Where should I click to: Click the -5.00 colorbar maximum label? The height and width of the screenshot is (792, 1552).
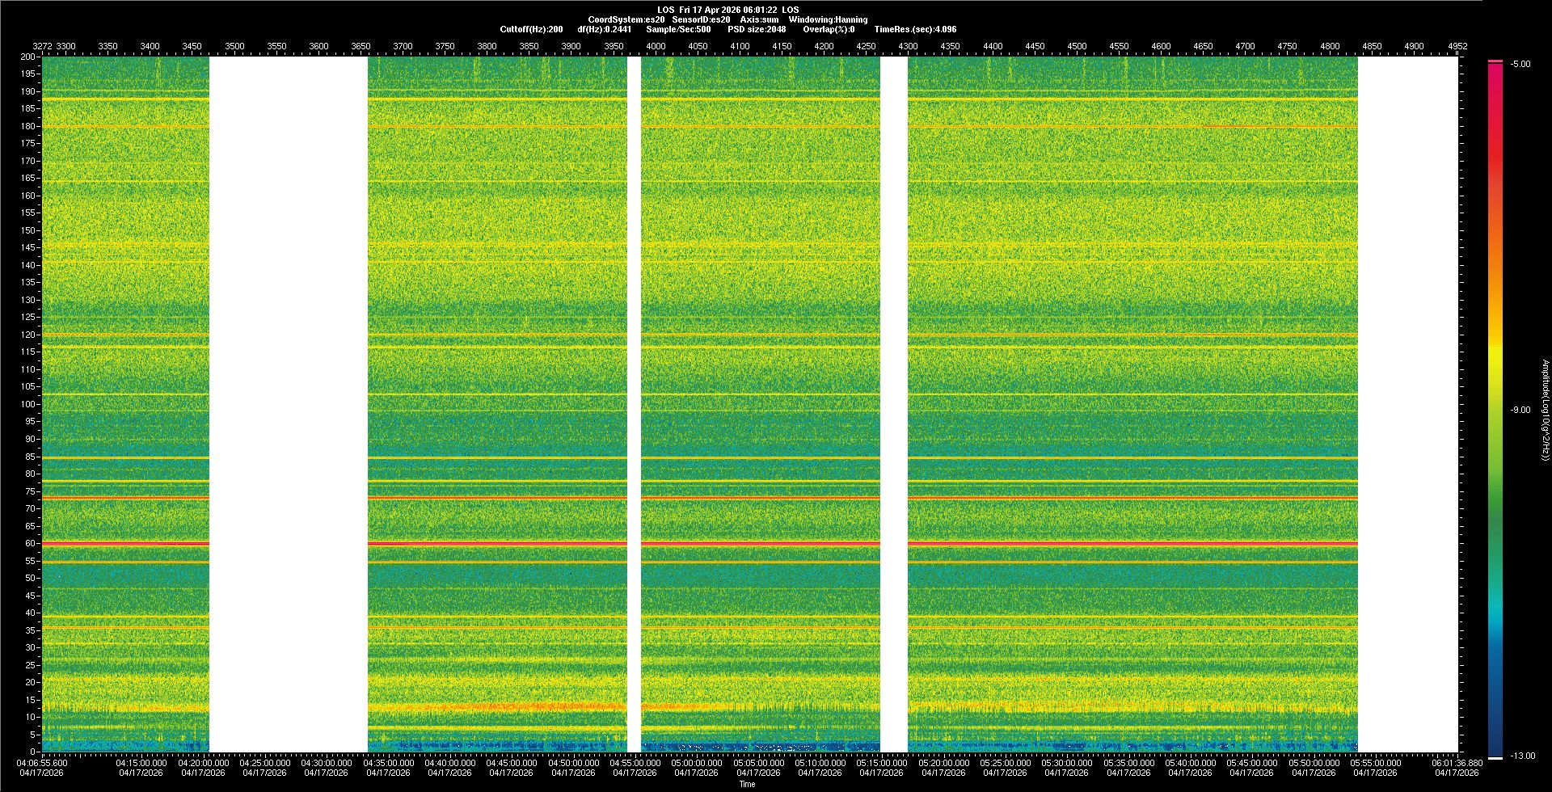1520,65
